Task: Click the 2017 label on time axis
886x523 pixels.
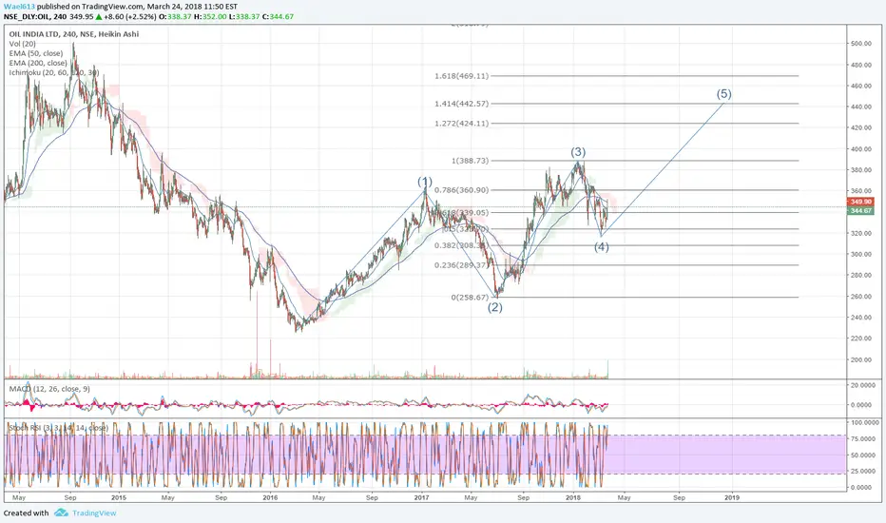Action: (x=421, y=497)
